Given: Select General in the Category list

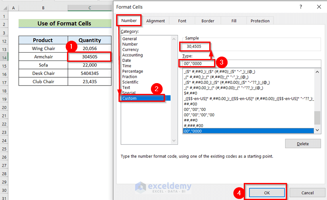Looking at the screenshot, I should tap(130, 39).
